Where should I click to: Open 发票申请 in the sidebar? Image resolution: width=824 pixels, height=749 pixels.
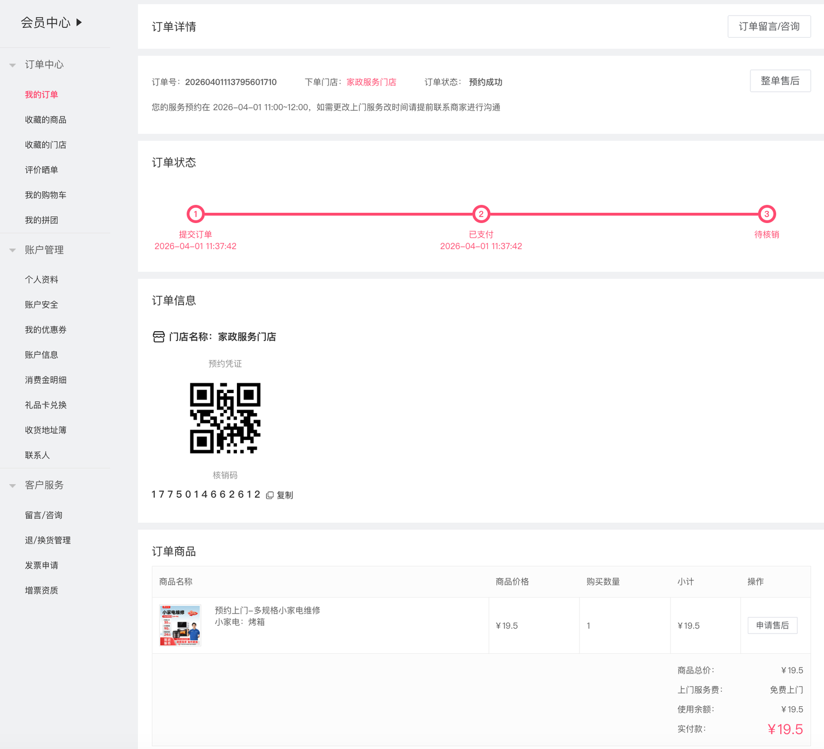point(42,565)
